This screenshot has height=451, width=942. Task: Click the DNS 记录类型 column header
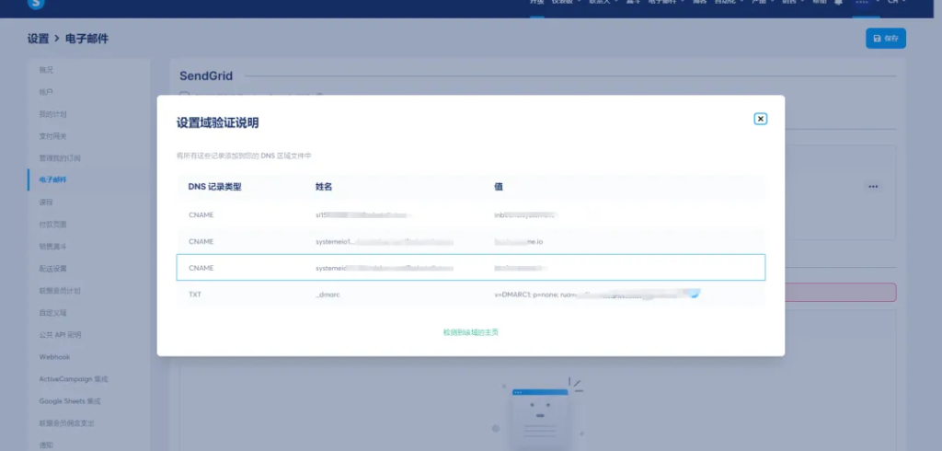214,187
